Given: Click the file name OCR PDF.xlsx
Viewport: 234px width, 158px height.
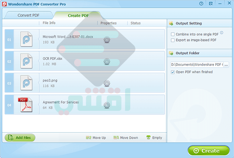Looking at the screenshot, I should click(x=53, y=59).
